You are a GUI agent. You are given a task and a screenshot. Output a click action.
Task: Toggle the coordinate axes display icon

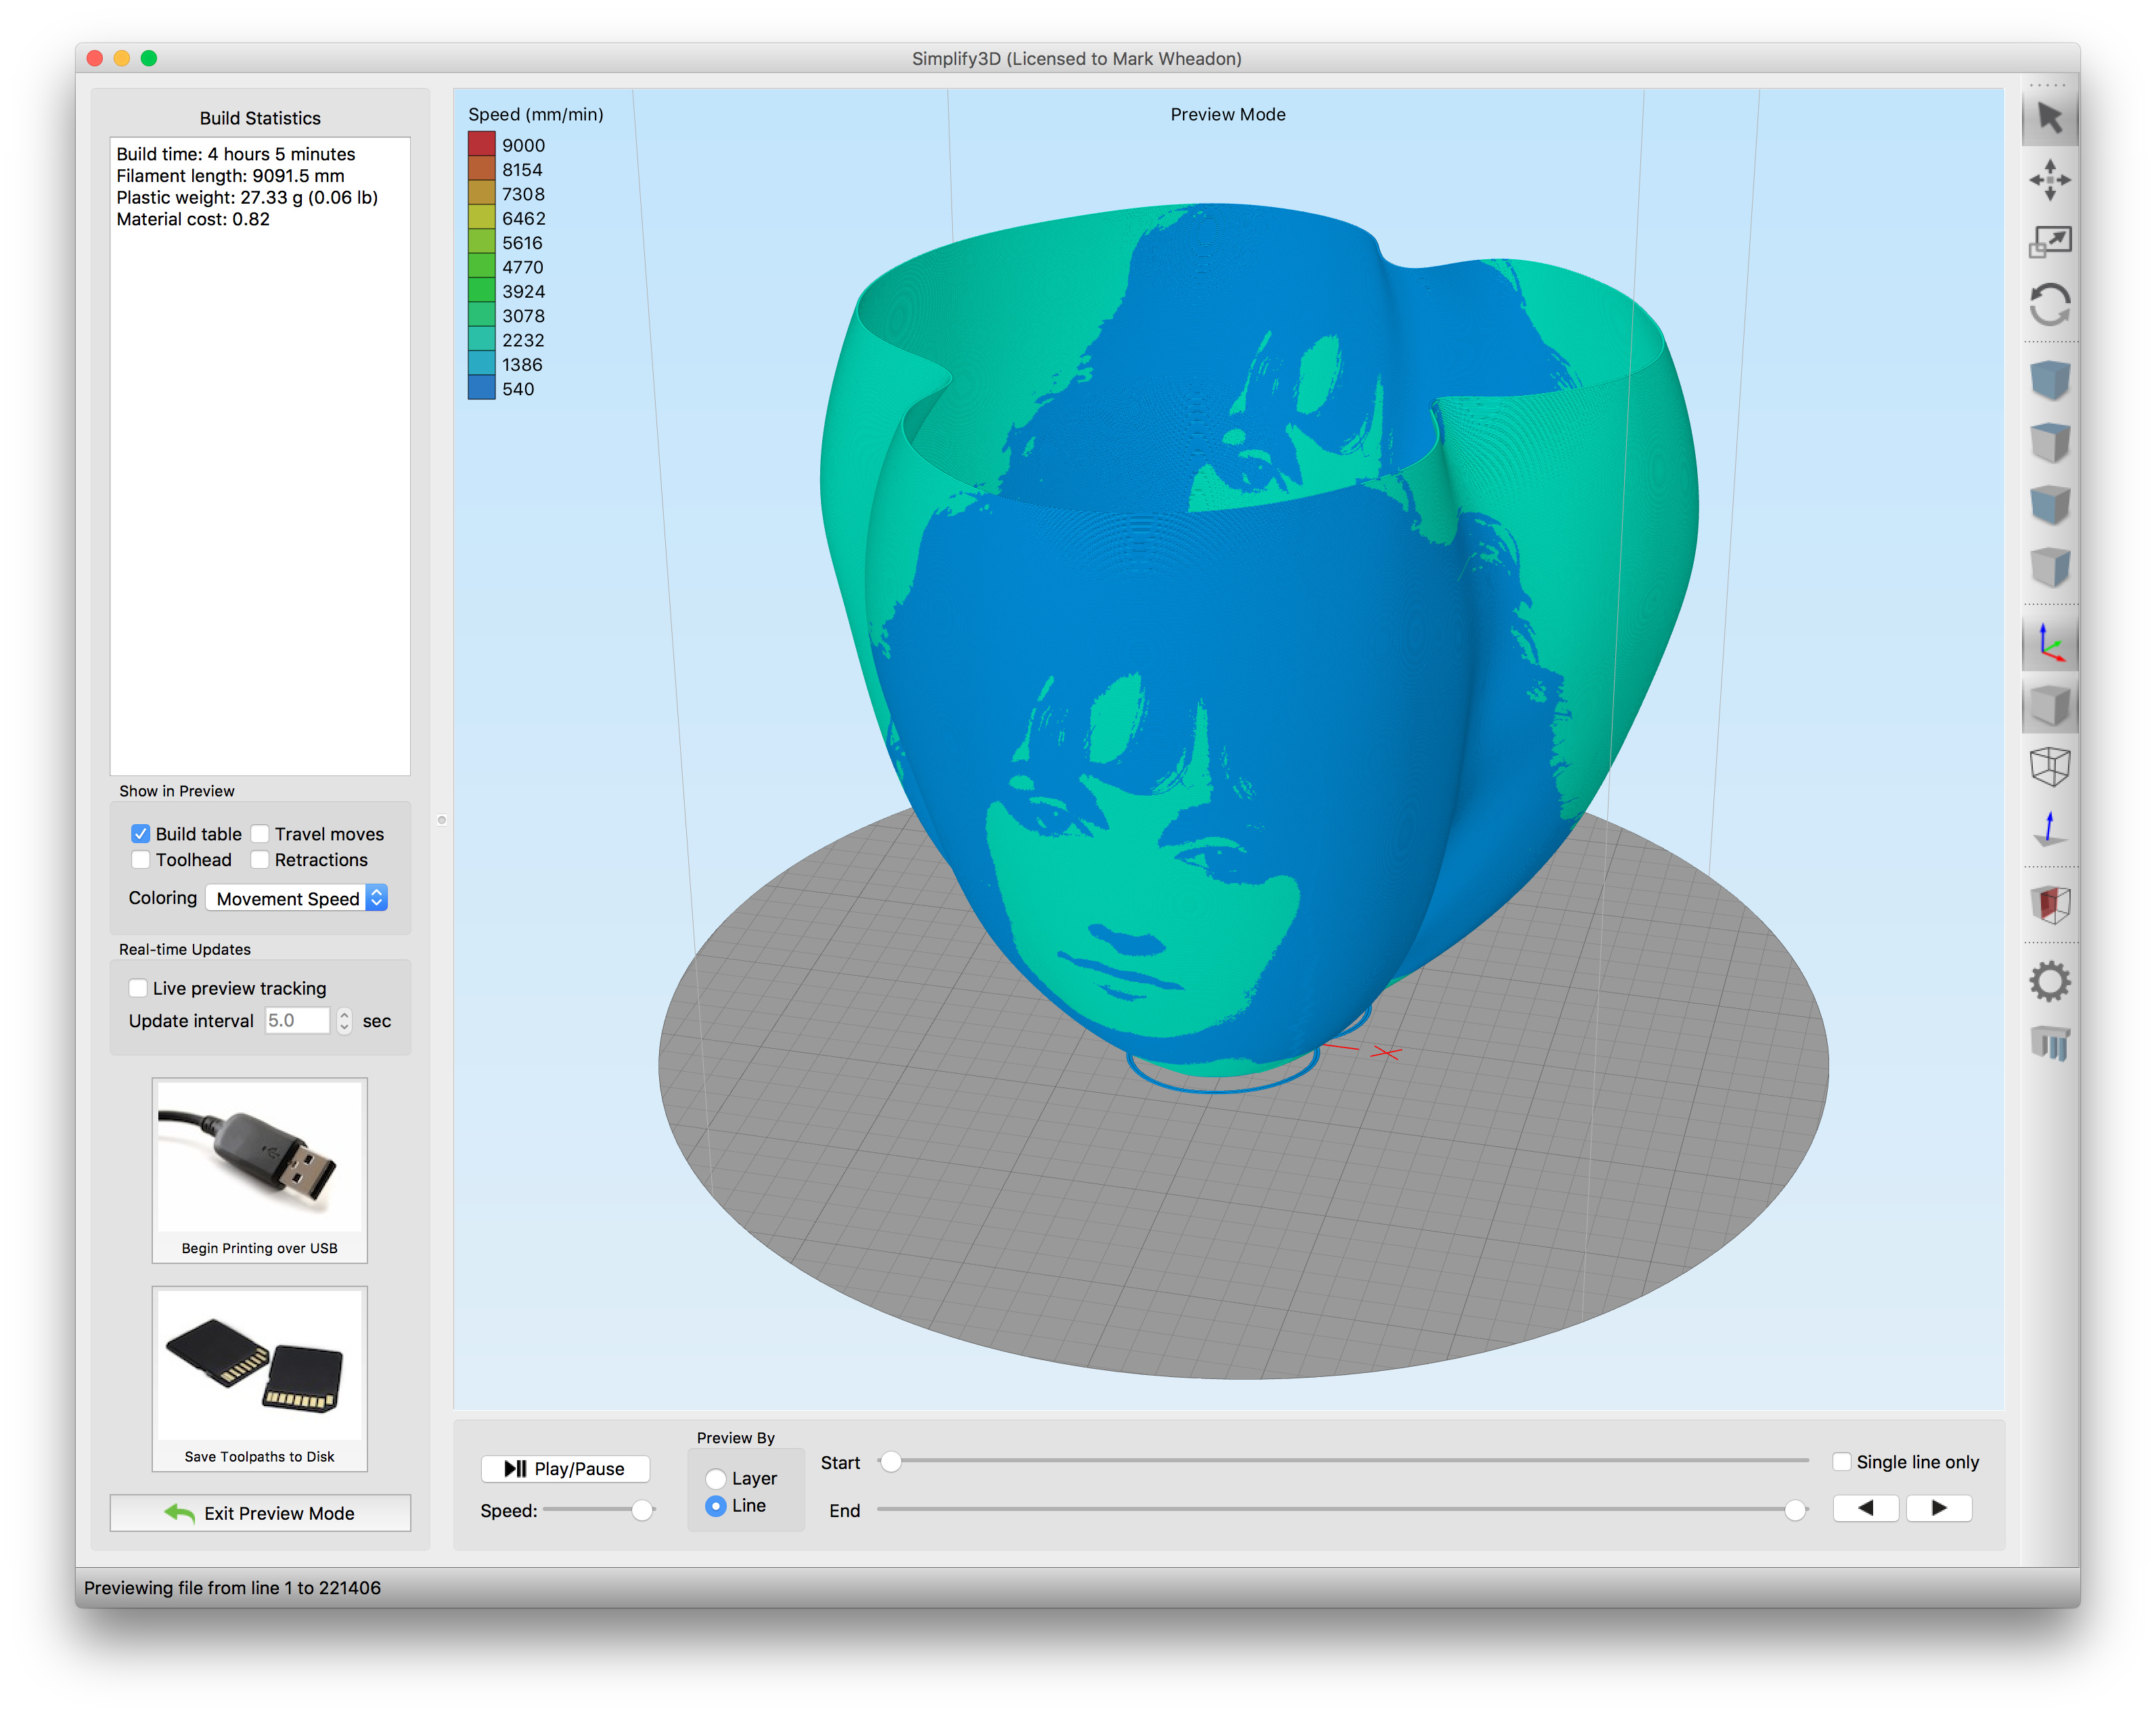point(2049,643)
